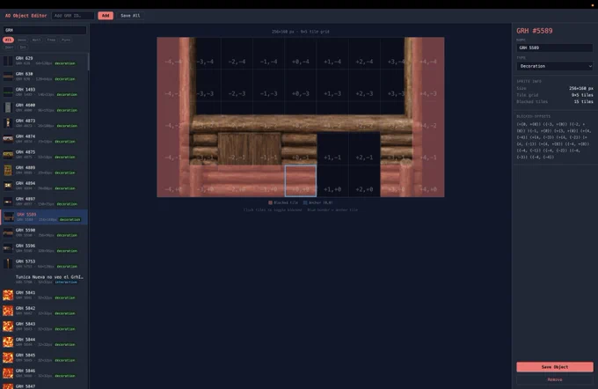Pick the GRH 5845 lava tile thumbnail
This screenshot has width=598, height=389.
click(8, 357)
